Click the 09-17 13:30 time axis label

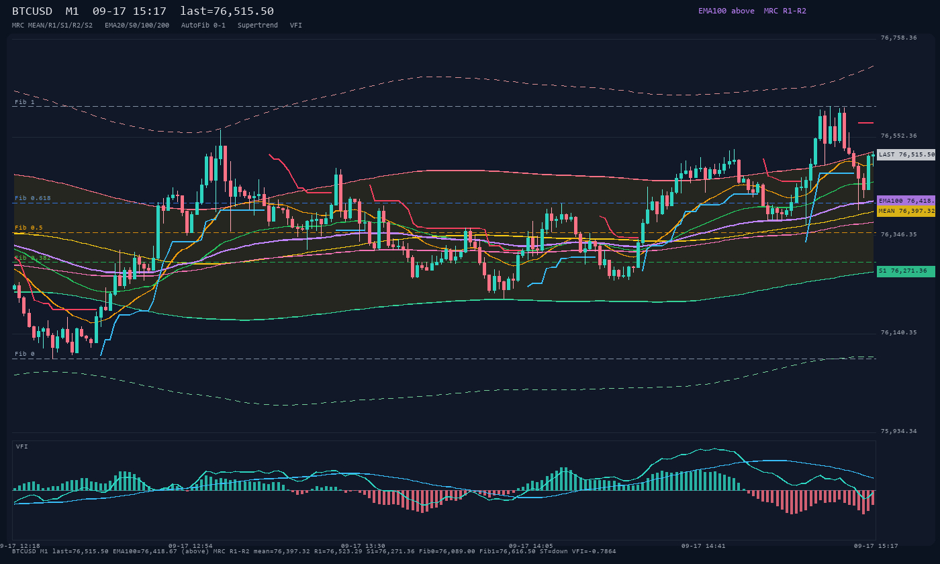[x=363, y=546]
